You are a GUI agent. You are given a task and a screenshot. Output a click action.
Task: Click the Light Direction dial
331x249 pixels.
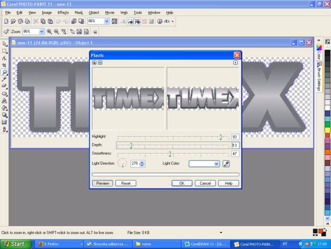click(122, 163)
